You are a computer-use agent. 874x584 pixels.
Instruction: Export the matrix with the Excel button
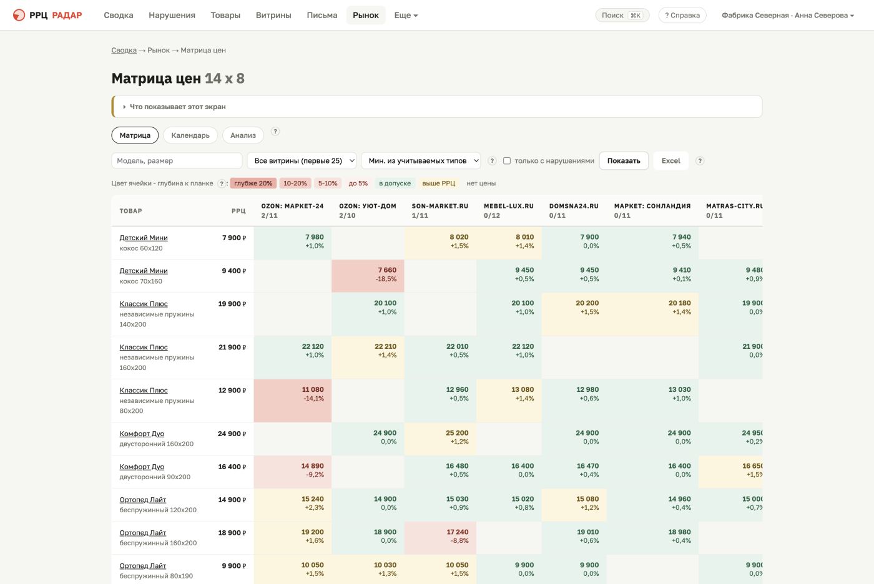pyautogui.click(x=671, y=161)
